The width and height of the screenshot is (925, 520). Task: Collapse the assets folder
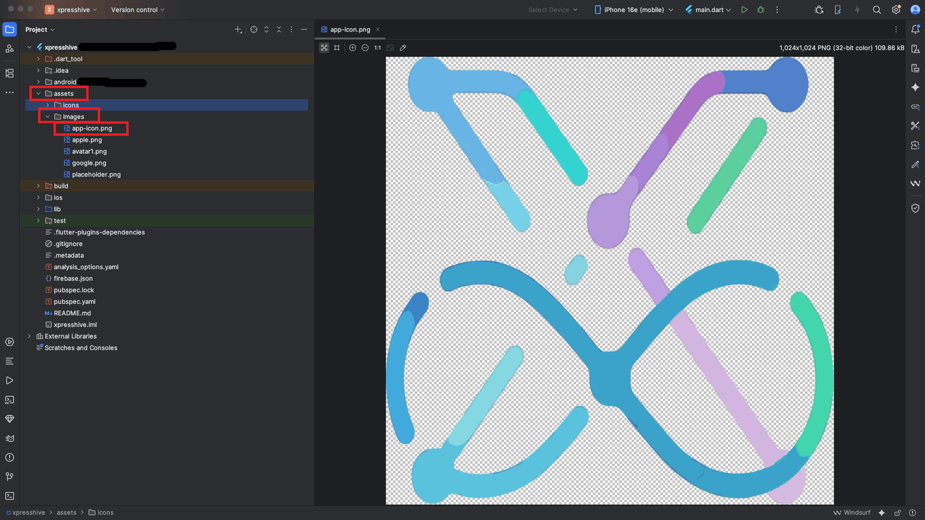click(39, 94)
